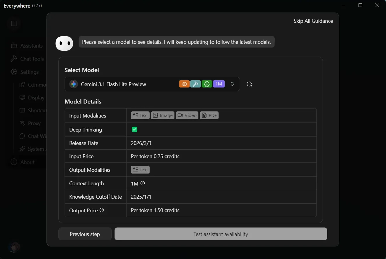The width and height of the screenshot is (386, 259).
Task: Click the "Release Date" row label
Action: [84, 143]
